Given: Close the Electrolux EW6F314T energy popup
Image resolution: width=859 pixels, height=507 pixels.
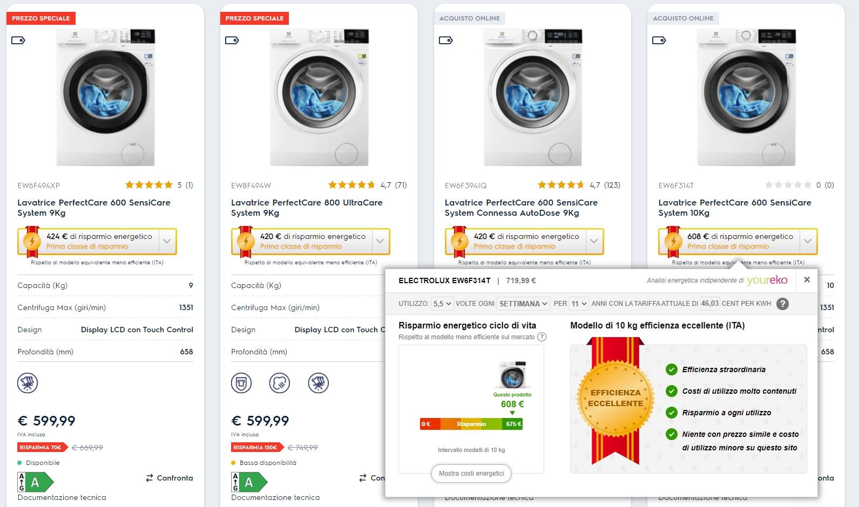Looking at the screenshot, I should point(807,279).
